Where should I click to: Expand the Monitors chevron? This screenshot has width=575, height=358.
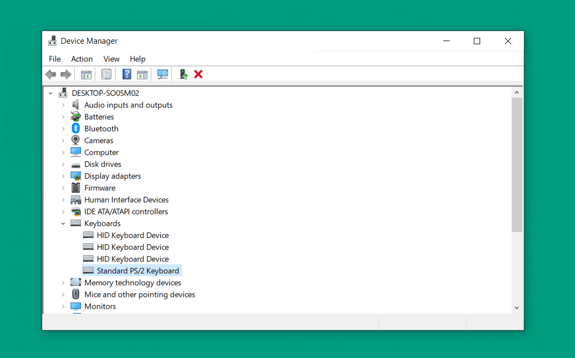pyautogui.click(x=63, y=306)
